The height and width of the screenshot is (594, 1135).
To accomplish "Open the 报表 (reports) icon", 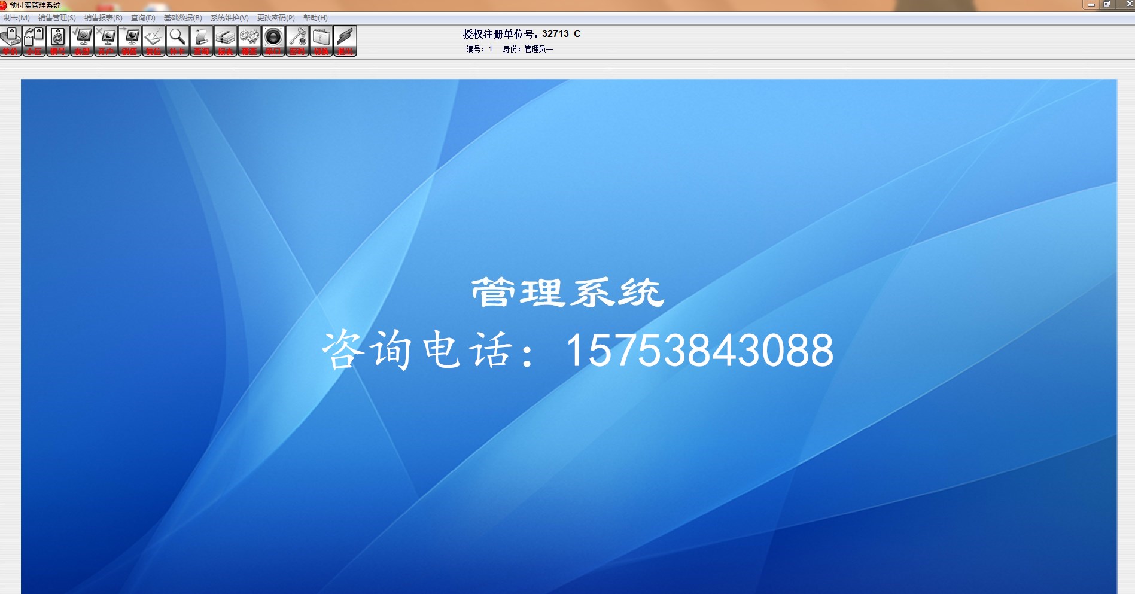I will tap(225, 39).
